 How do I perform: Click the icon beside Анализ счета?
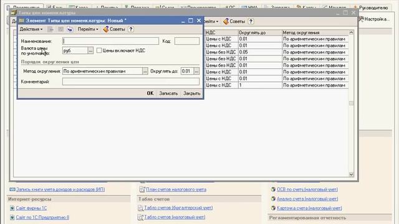click(273, 198)
